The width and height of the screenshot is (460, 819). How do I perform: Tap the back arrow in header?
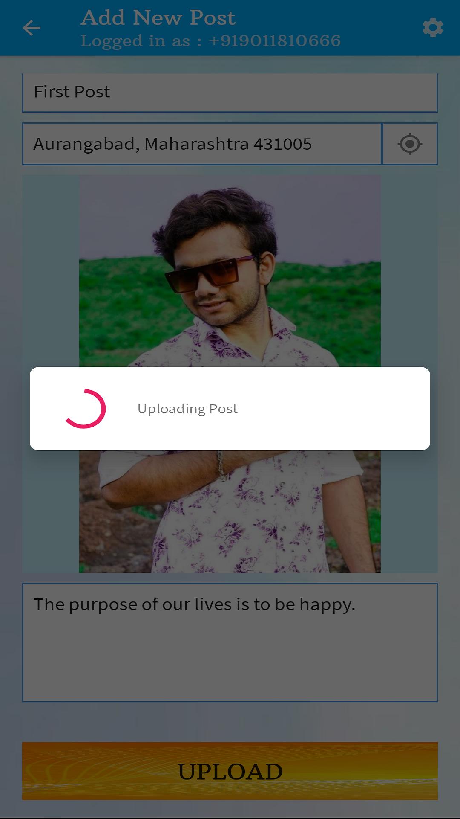click(x=32, y=28)
